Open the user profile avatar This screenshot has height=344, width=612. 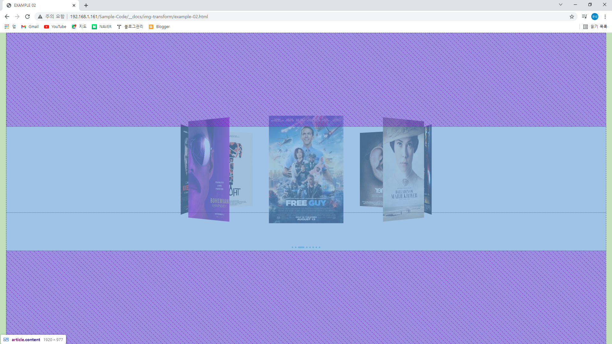[595, 17]
